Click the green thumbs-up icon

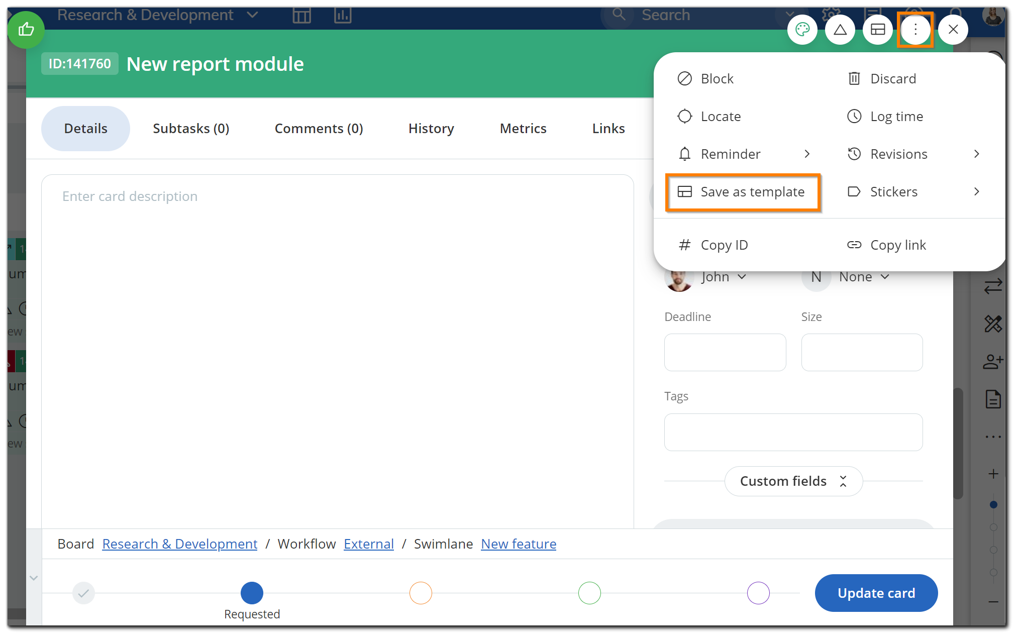tap(26, 30)
